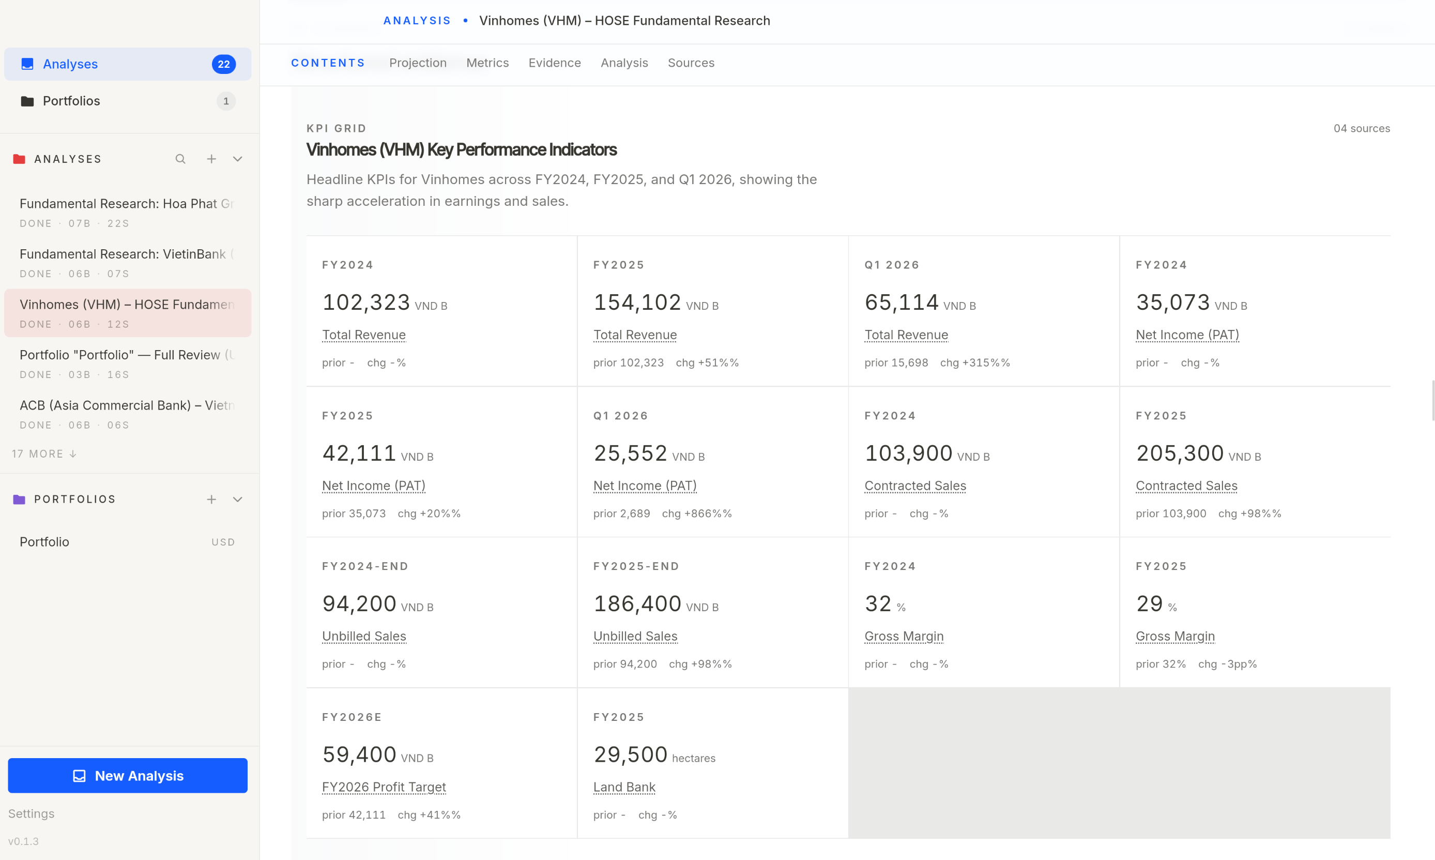The image size is (1435, 860).
Task: Click the Portfolios folder icon in sidebar
Action: (x=27, y=101)
